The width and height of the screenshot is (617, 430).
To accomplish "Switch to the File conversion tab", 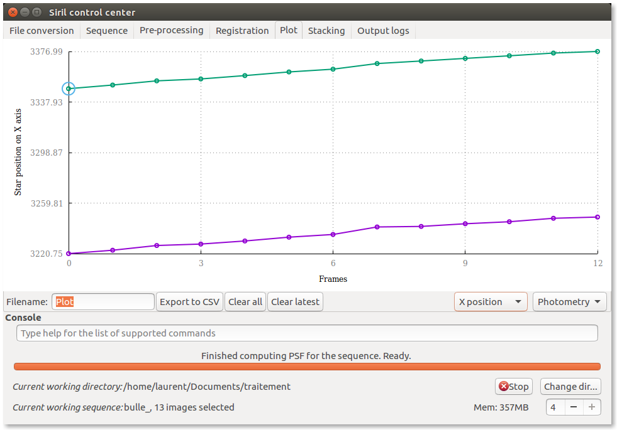I will 42,31.
